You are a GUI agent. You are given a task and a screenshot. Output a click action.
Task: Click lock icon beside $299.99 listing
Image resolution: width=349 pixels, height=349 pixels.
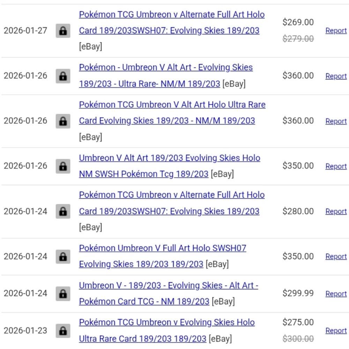click(63, 294)
